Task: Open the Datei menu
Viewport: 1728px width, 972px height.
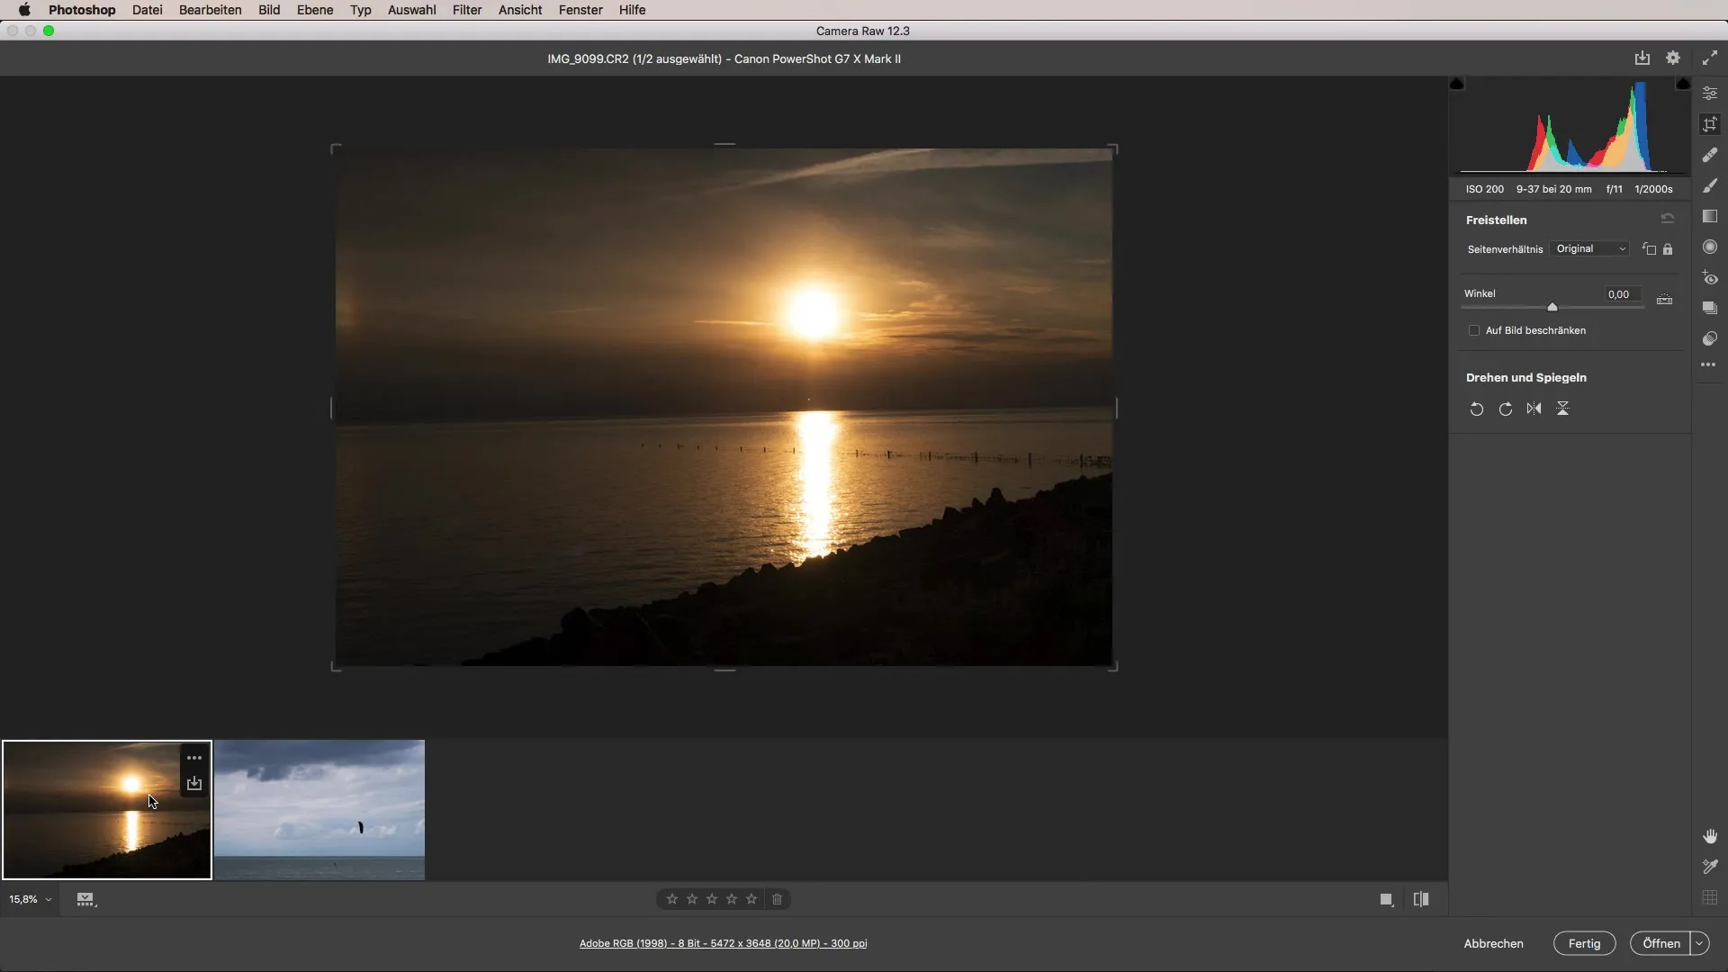Action: pos(147,10)
